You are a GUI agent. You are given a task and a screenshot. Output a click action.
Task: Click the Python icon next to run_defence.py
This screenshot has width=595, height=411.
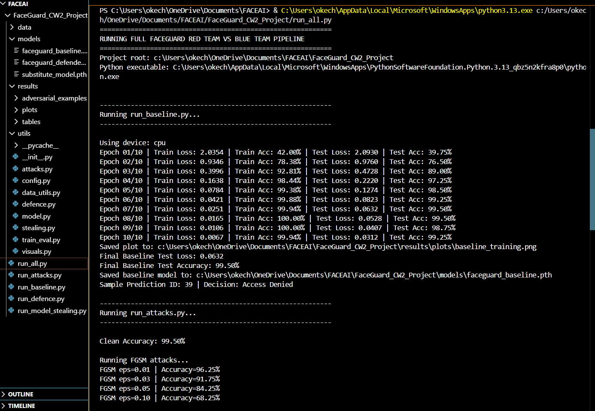[x=12, y=299]
